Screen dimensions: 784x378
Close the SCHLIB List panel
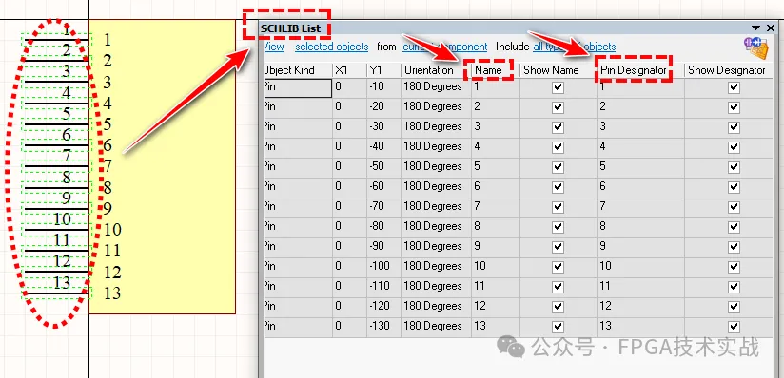[x=772, y=28]
